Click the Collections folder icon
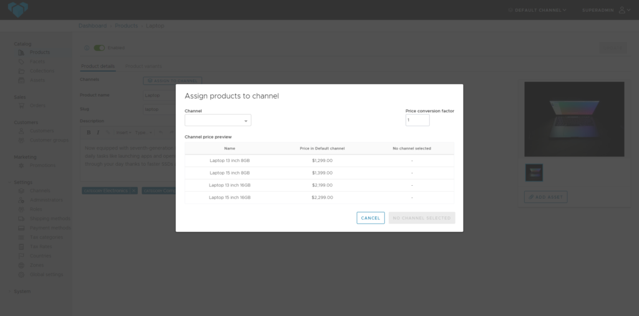The width and height of the screenshot is (639, 316). 21,71
